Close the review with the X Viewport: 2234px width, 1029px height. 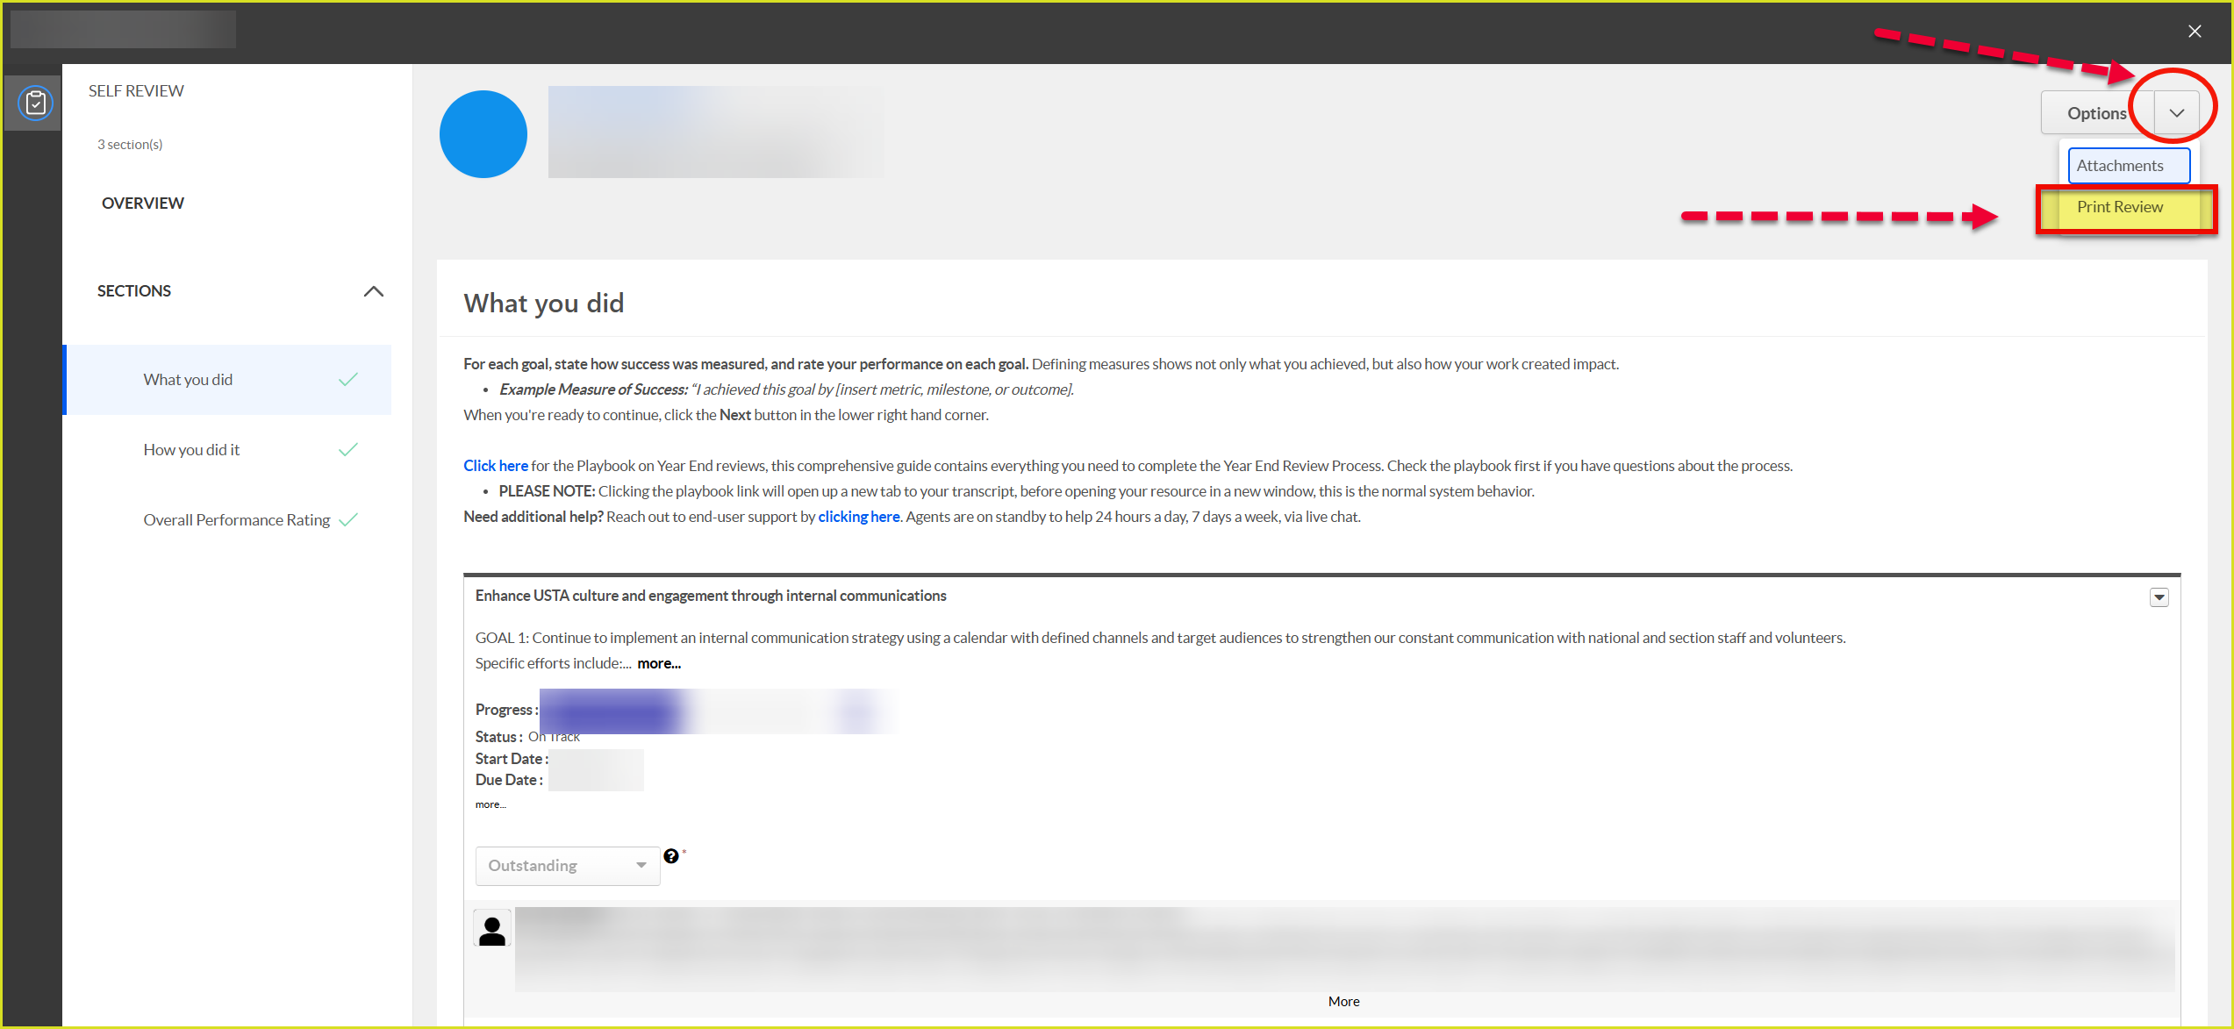click(2195, 32)
